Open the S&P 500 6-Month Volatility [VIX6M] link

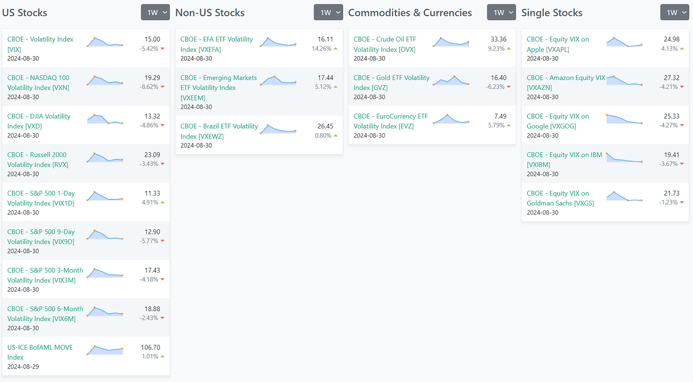click(45, 314)
